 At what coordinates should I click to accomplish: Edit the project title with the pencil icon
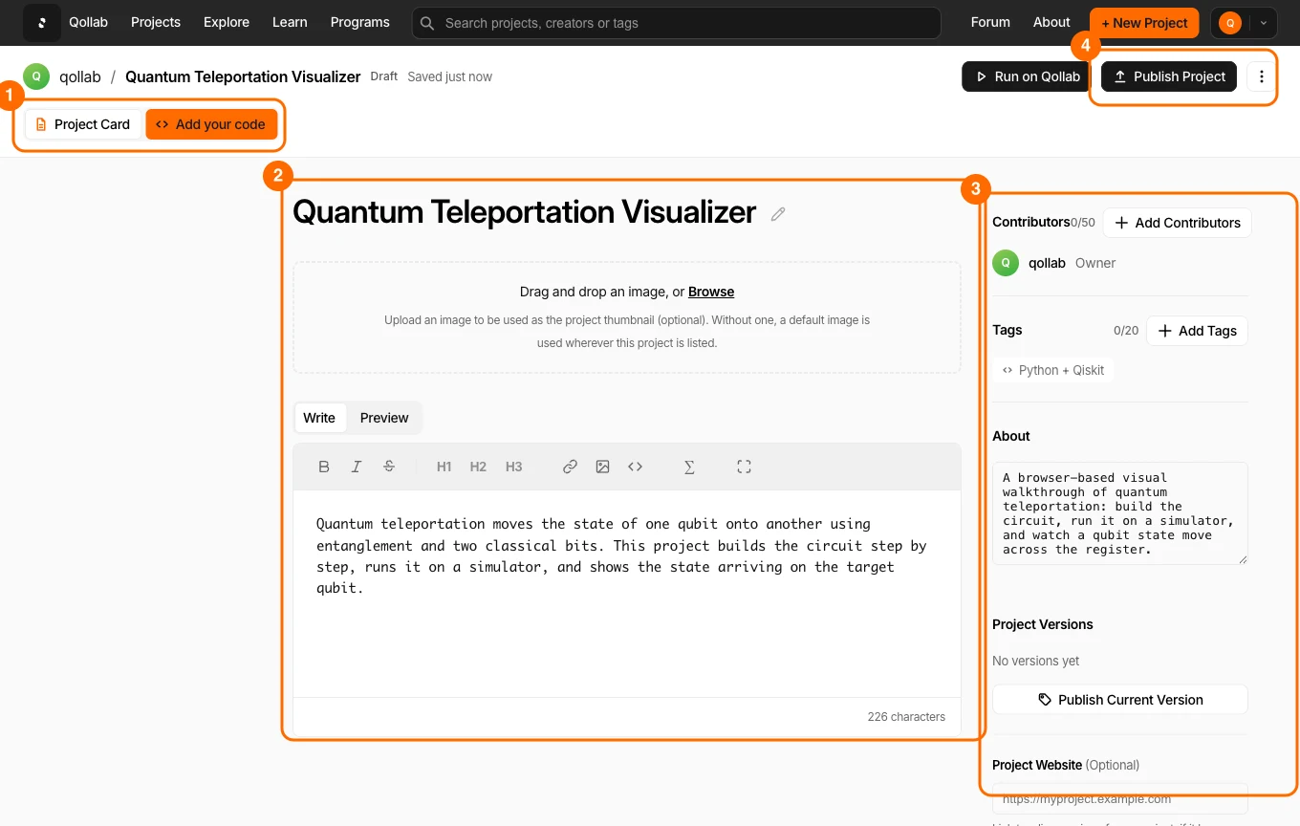[x=778, y=214]
